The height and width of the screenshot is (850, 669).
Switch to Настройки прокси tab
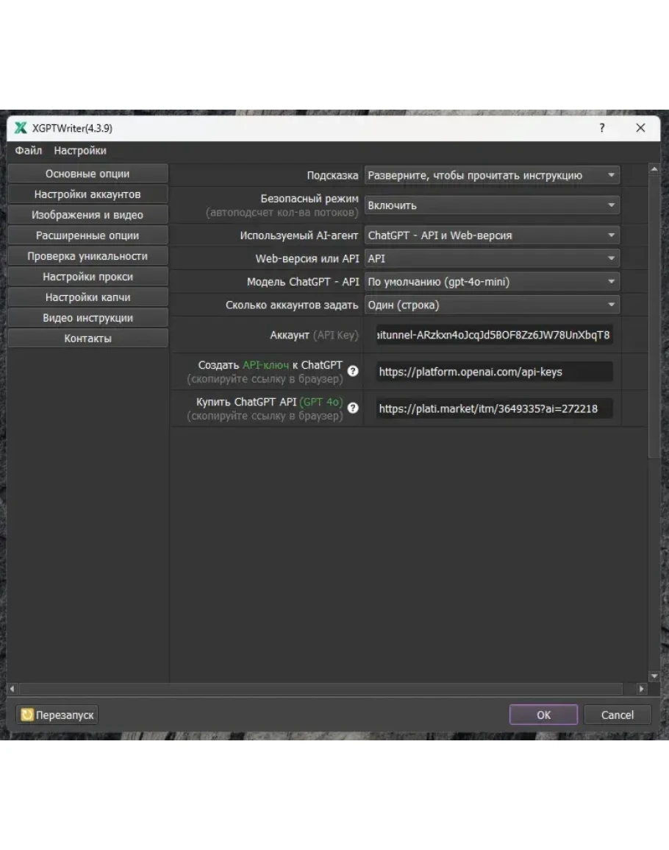[x=87, y=277]
